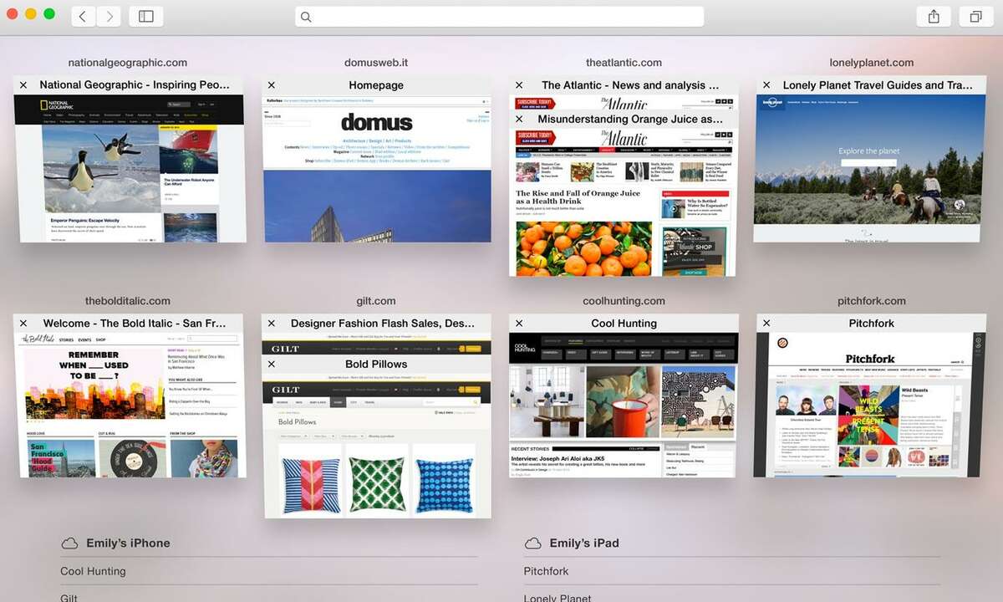Click the iCloud icon beside Emily's iPad
This screenshot has width=1003, height=602.
point(532,543)
